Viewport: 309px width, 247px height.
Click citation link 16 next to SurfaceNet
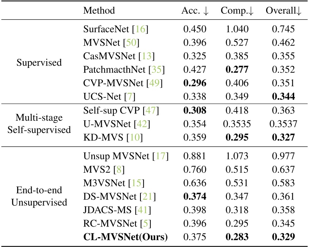(140, 29)
